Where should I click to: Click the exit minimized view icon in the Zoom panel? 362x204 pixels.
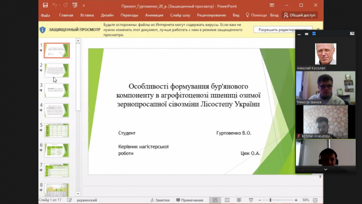pyautogui.click(x=352, y=33)
